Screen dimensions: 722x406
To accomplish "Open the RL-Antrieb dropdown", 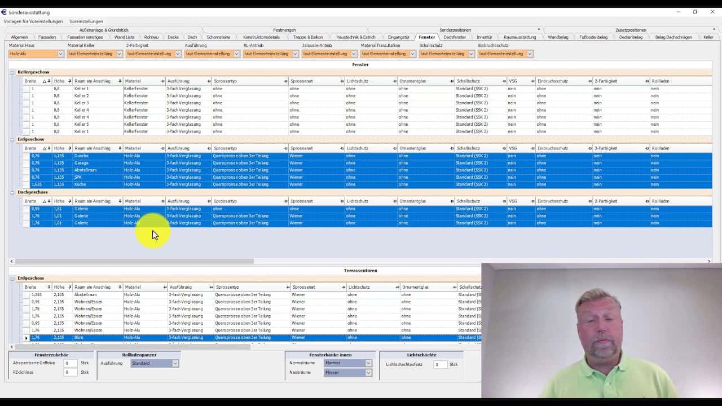I will click(x=295, y=54).
